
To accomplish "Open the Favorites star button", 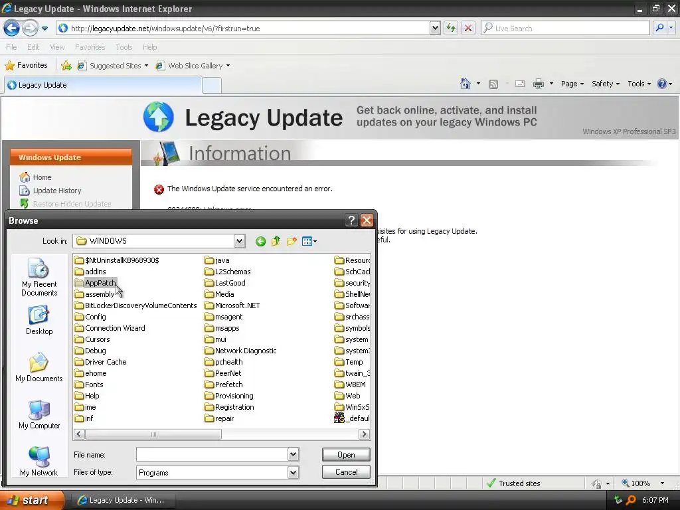I will coord(26,66).
